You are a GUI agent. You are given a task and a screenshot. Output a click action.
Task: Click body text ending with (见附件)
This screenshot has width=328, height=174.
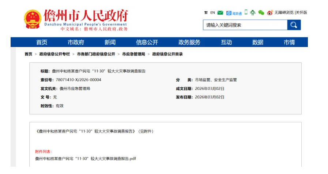95,131
